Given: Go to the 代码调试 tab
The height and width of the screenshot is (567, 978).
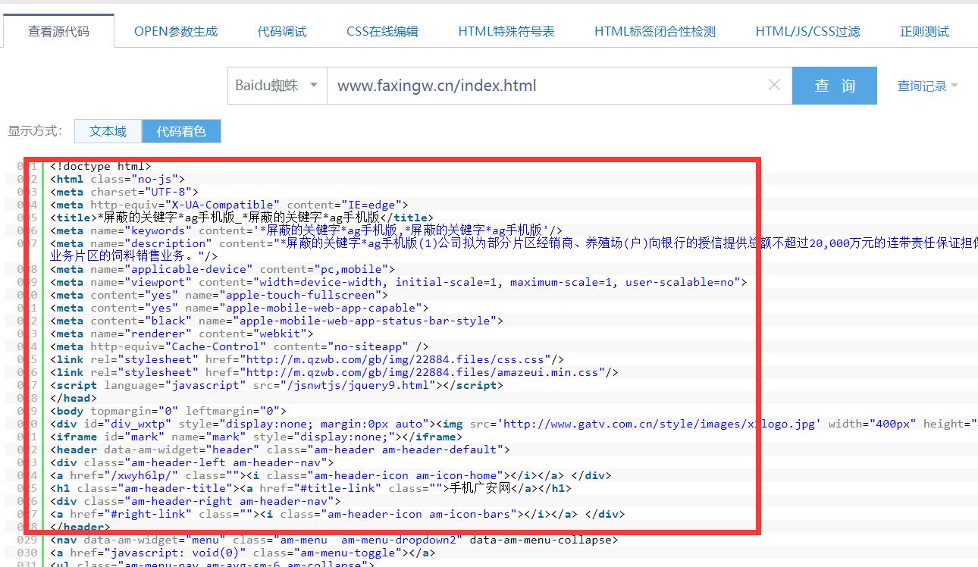Looking at the screenshot, I should coord(282,31).
